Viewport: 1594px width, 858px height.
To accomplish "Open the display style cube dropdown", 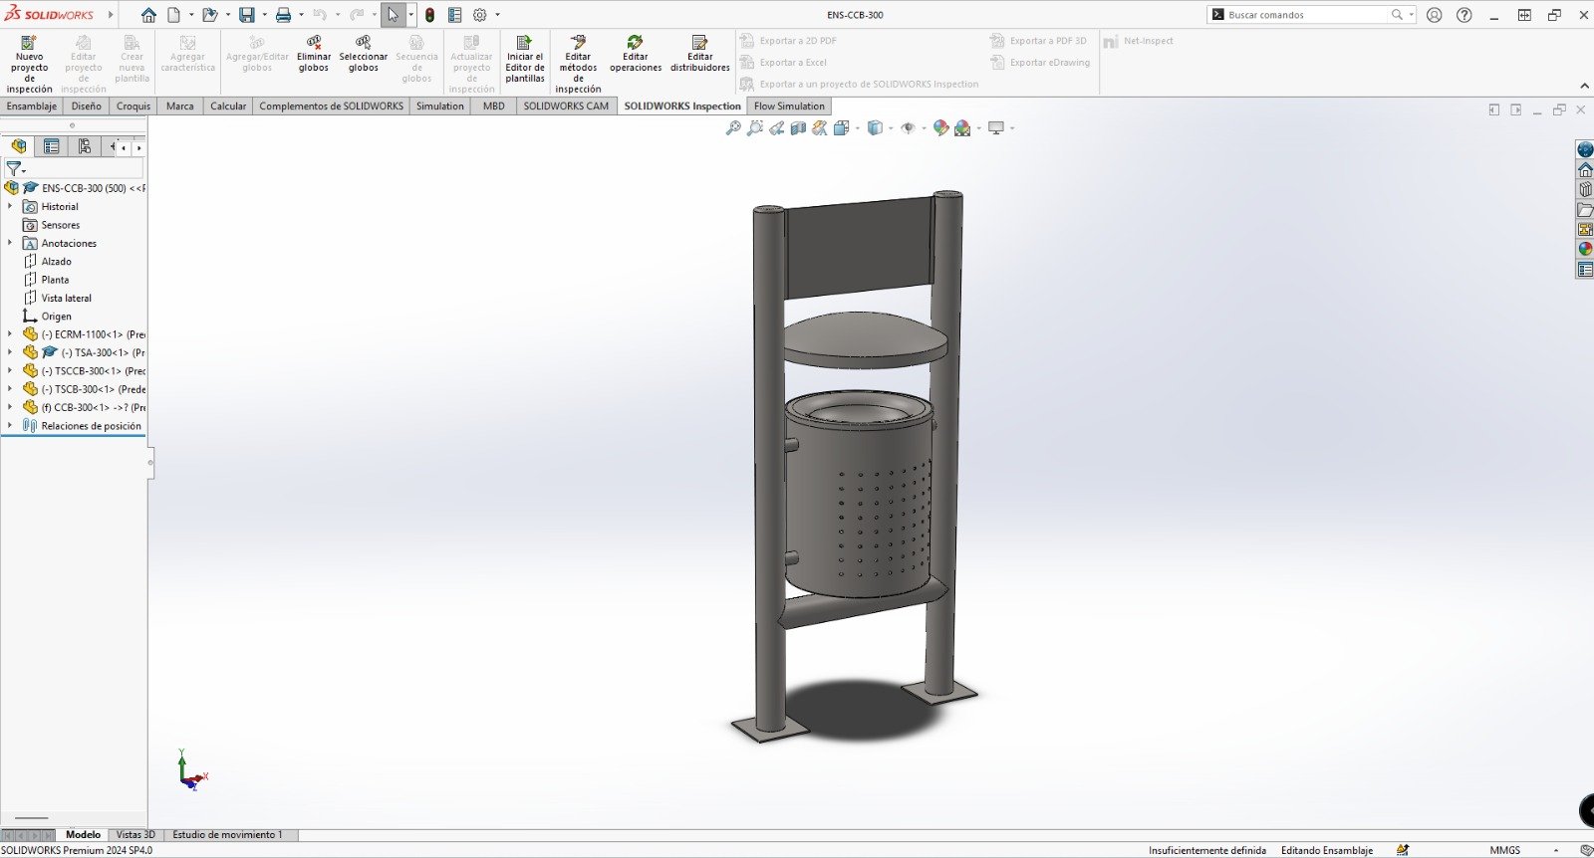I will 891,128.
